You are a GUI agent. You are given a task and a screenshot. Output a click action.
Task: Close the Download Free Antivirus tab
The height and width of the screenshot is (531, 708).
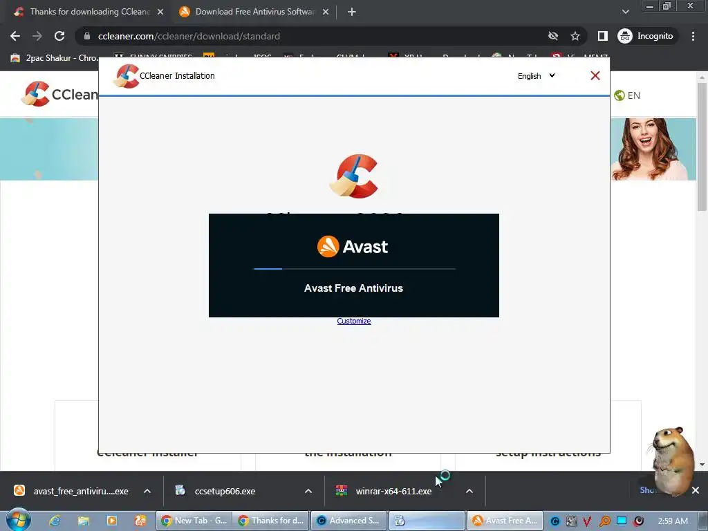pos(326,12)
